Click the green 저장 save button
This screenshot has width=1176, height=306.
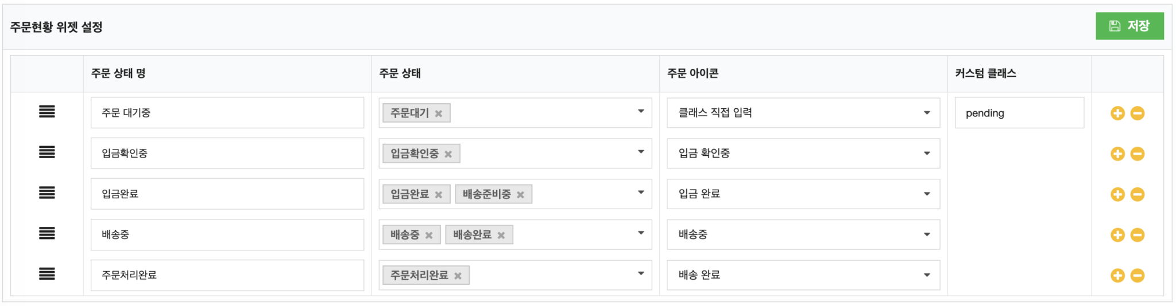(x=1129, y=26)
